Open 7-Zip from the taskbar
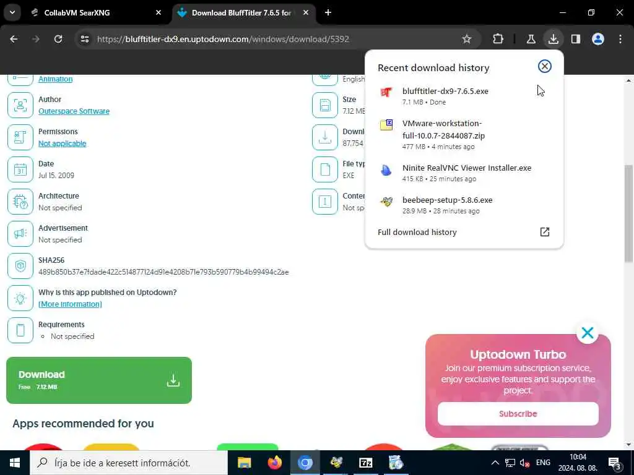 click(365, 463)
